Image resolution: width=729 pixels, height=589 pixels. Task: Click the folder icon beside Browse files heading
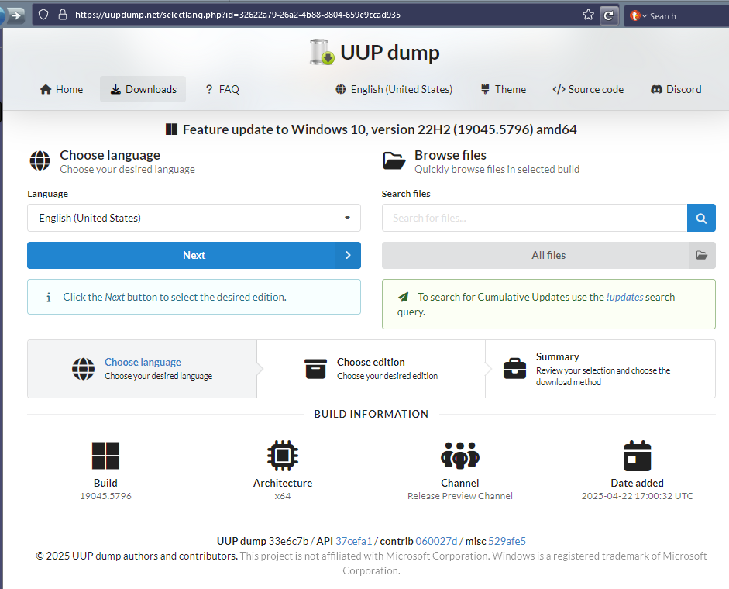click(394, 160)
